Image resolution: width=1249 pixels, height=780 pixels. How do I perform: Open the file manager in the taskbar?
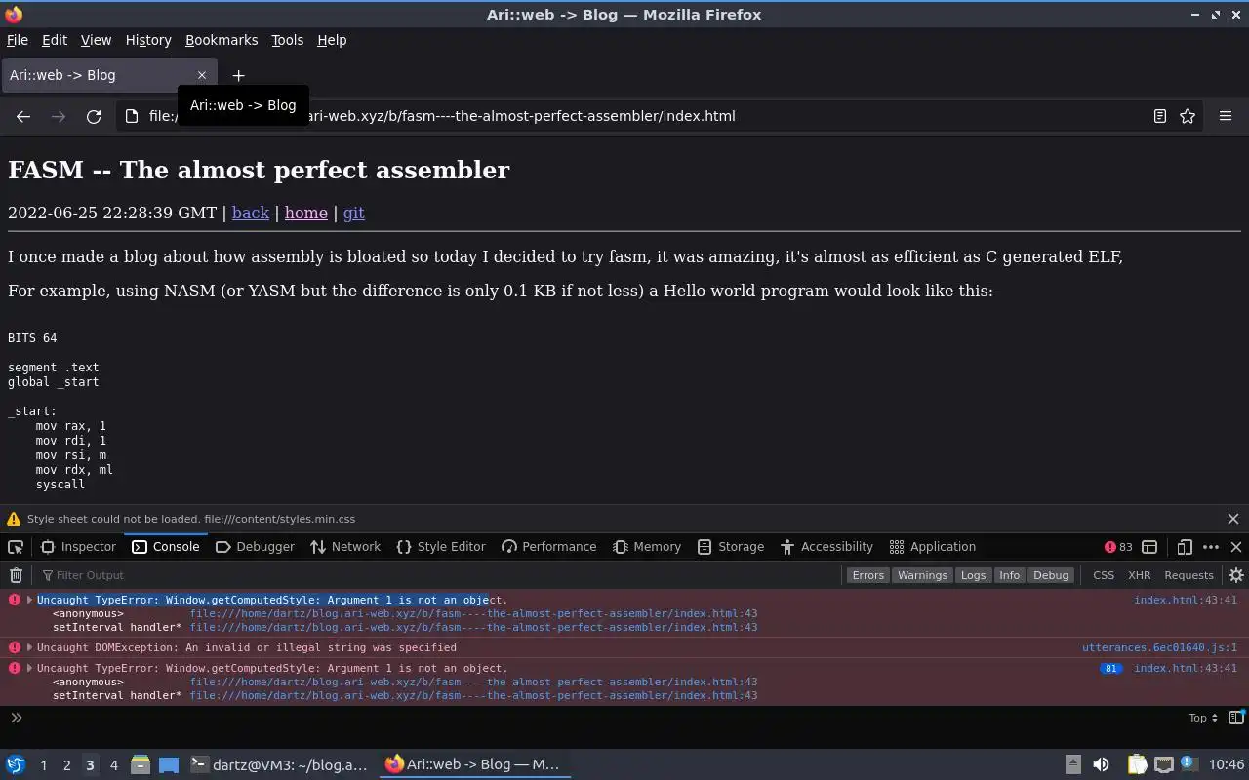pyautogui.click(x=140, y=764)
